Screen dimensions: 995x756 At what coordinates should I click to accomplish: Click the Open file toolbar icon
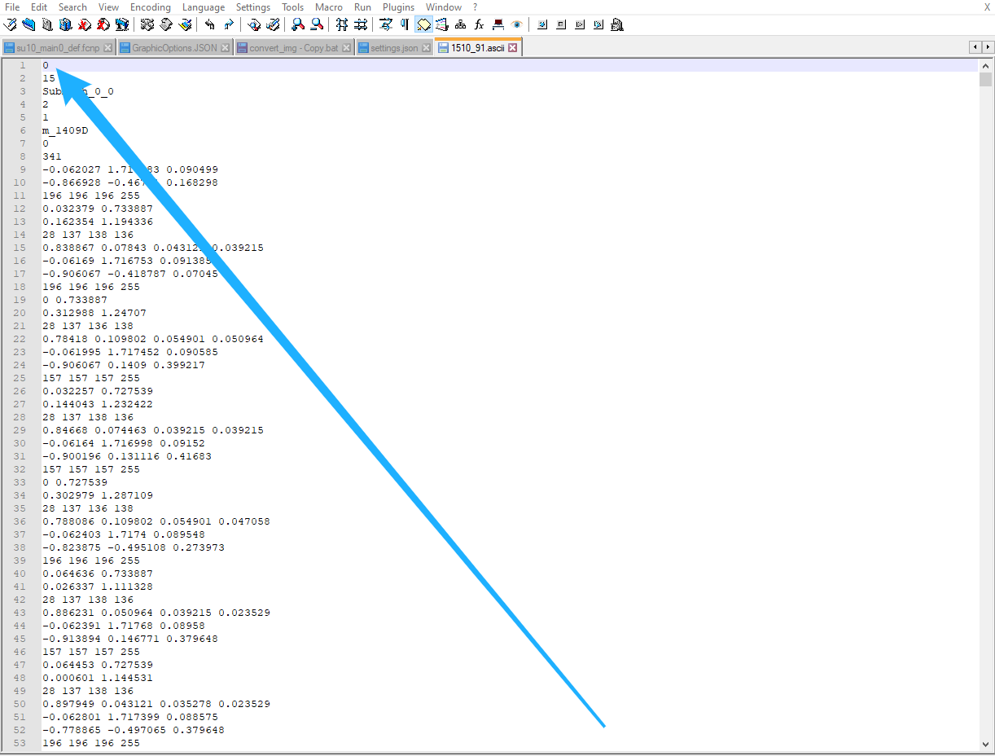click(x=28, y=24)
